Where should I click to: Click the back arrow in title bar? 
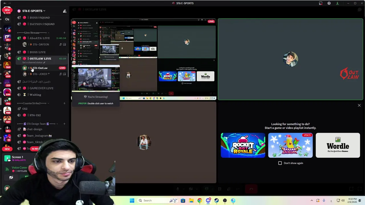pos(5,3)
